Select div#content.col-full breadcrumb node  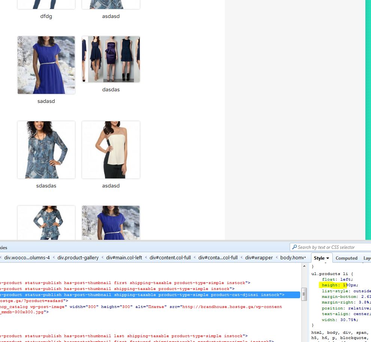point(171,258)
